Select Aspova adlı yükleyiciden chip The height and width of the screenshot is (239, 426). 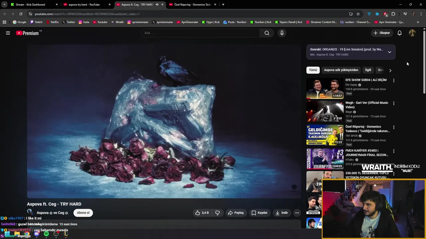tap(341, 70)
